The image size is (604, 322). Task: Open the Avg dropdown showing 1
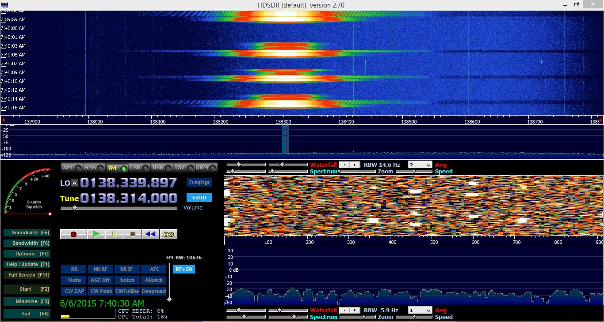coord(420,310)
